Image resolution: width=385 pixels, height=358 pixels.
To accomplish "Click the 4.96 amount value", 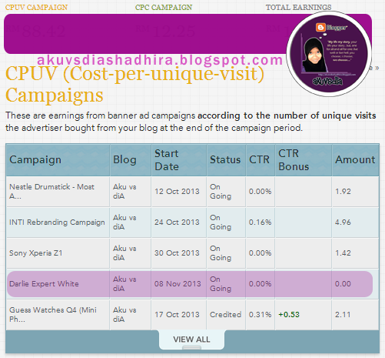I will point(343,222).
